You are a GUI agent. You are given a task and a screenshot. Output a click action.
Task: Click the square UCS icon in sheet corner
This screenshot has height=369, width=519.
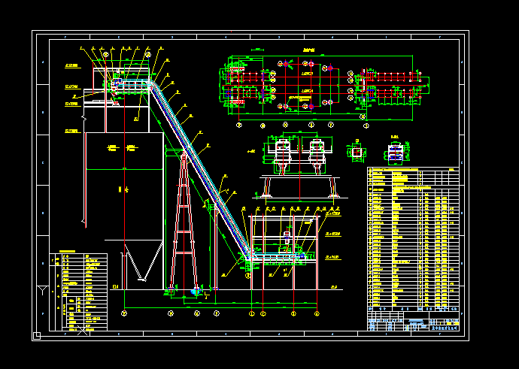(x=37, y=336)
